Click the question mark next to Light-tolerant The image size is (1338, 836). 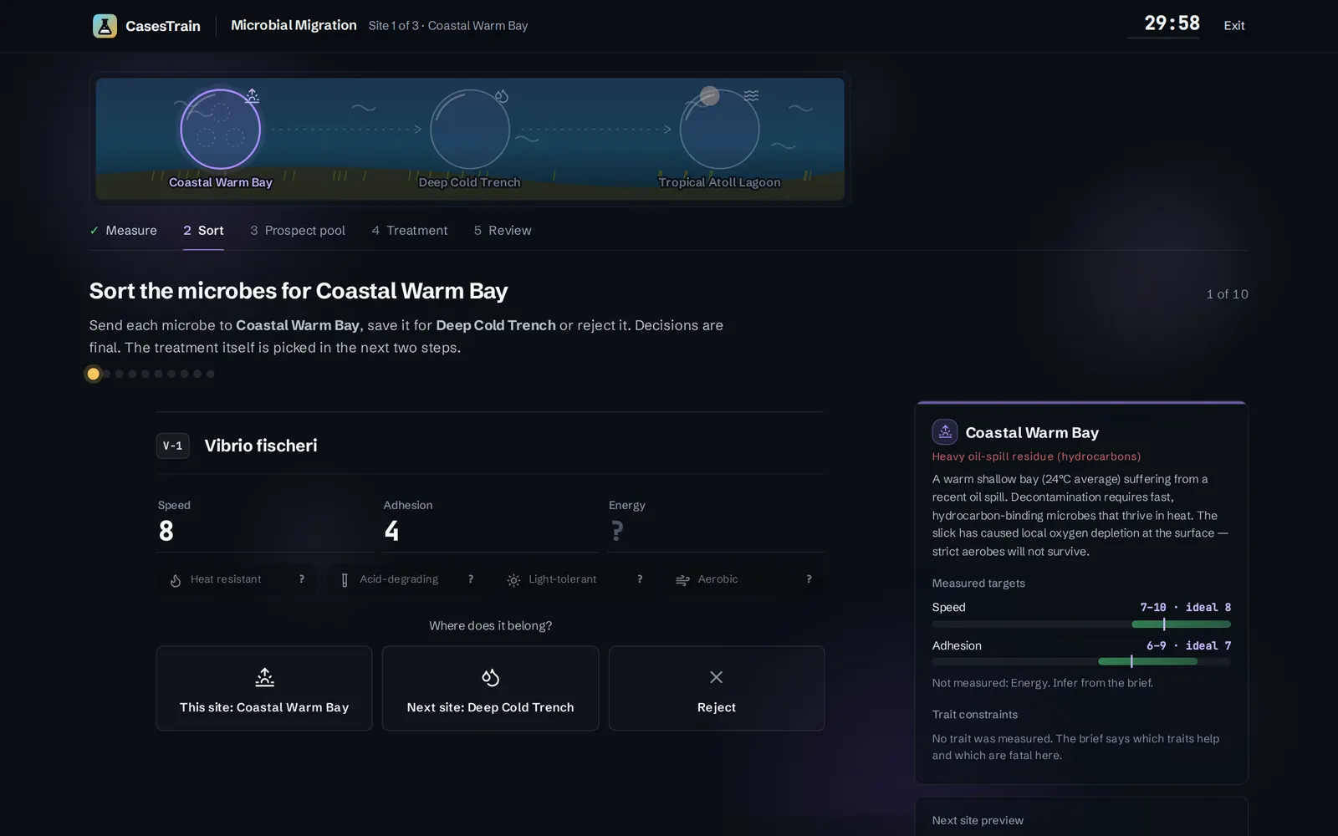(640, 579)
